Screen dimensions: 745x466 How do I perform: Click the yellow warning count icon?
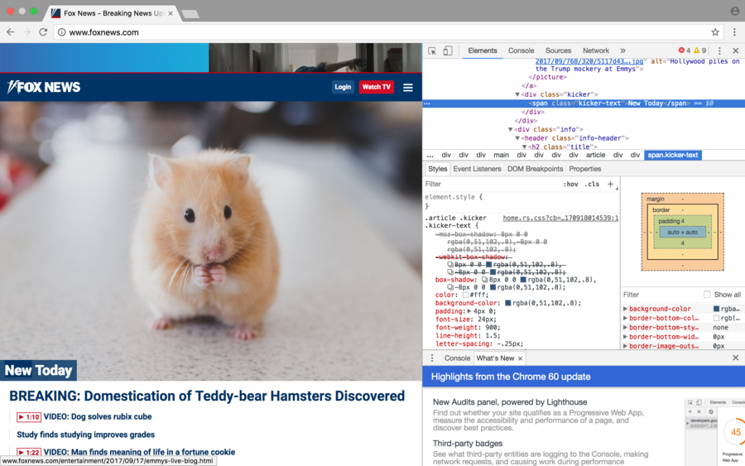[x=696, y=50]
